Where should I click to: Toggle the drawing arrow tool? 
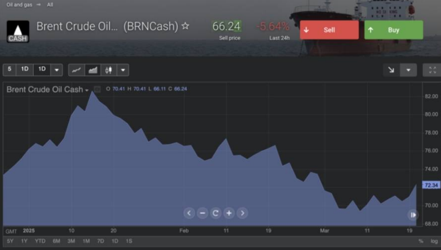tap(391, 70)
